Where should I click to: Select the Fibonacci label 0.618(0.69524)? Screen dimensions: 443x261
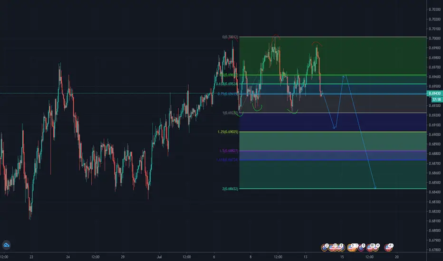(x=227, y=84)
